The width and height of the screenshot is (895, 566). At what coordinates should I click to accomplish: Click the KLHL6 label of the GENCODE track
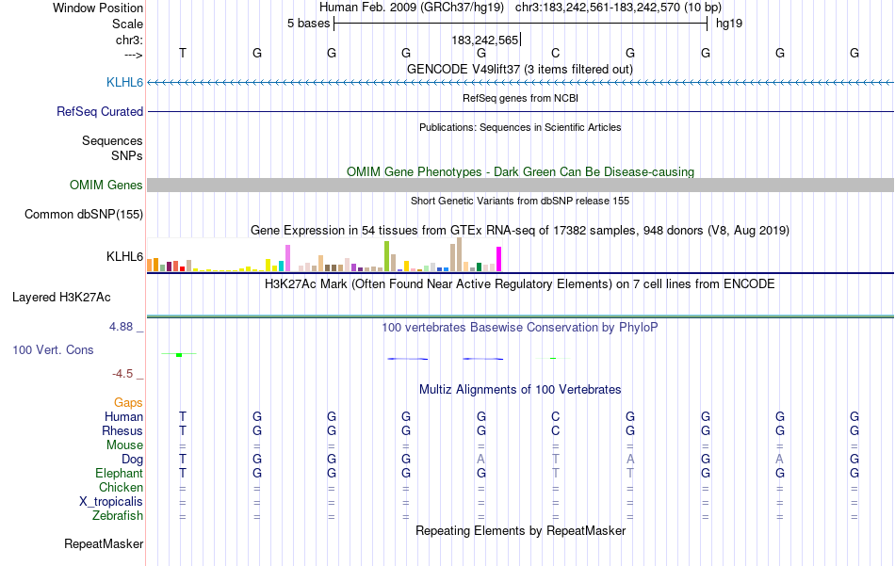[124, 83]
